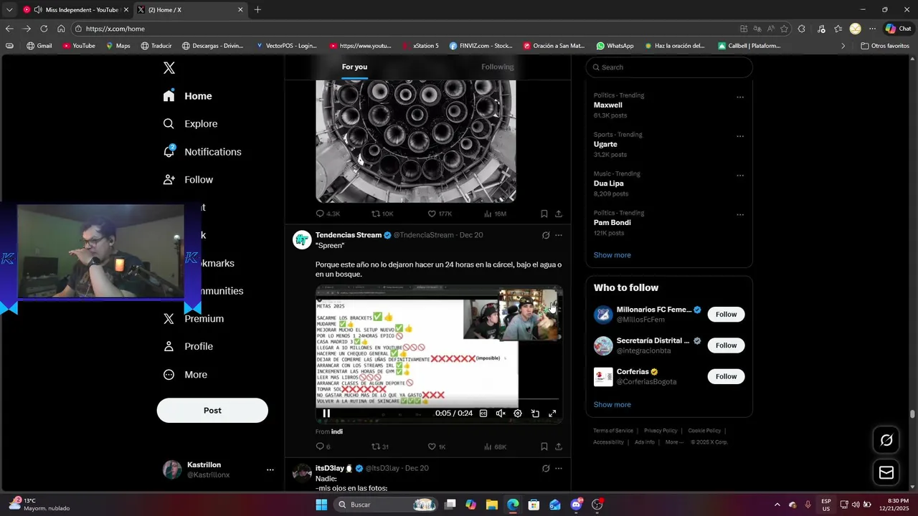This screenshot has width=918, height=516.
Task: Pause the Spreen video
Action: click(x=326, y=414)
